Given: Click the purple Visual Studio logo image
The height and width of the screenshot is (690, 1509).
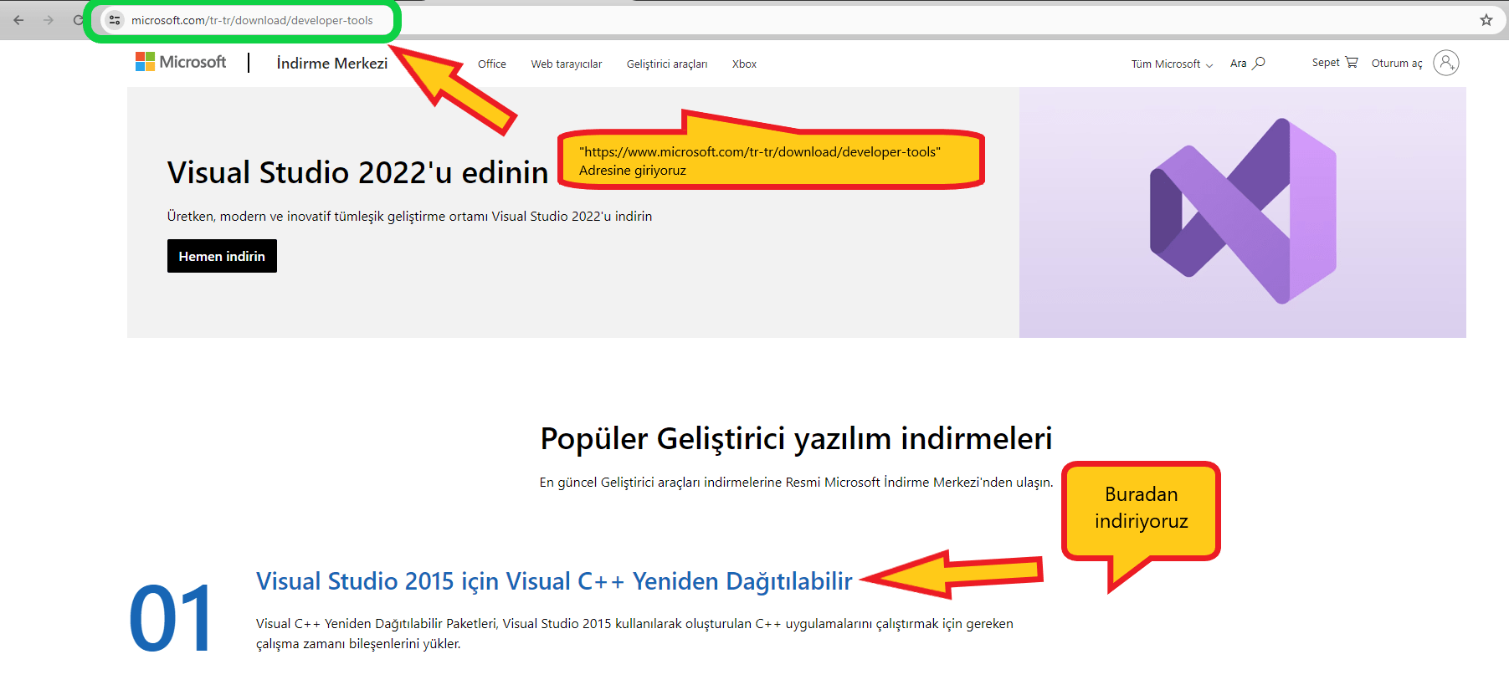Looking at the screenshot, I should pos(1242,212).
